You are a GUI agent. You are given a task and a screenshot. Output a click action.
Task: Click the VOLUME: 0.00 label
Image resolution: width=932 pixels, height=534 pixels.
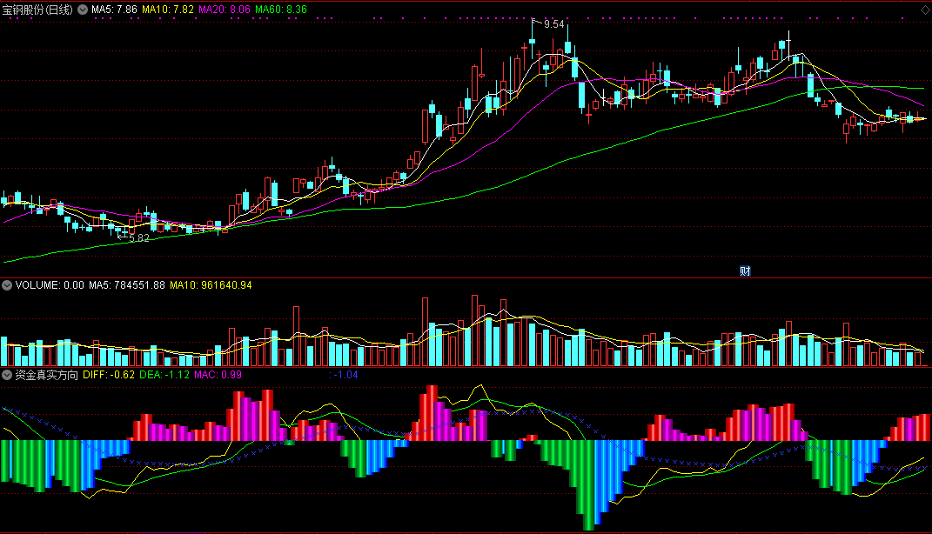[x=50, y=285]
